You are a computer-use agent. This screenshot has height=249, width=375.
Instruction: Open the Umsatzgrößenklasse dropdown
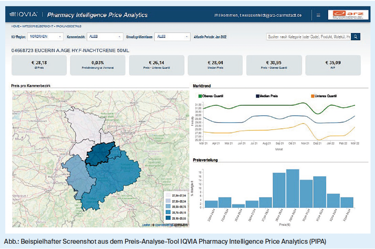172,37
